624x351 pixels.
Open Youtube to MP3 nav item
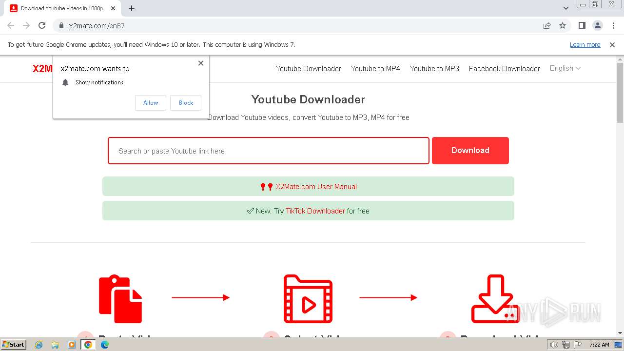pos(434,69)
